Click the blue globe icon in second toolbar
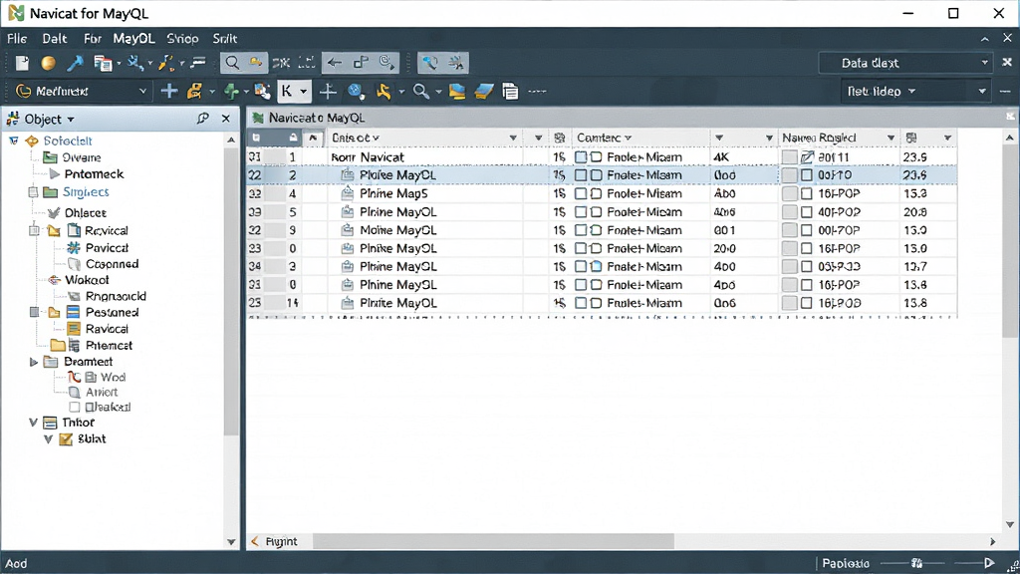 point(356,91)
